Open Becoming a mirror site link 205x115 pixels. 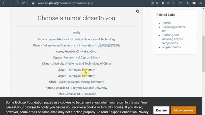point(173,29)
